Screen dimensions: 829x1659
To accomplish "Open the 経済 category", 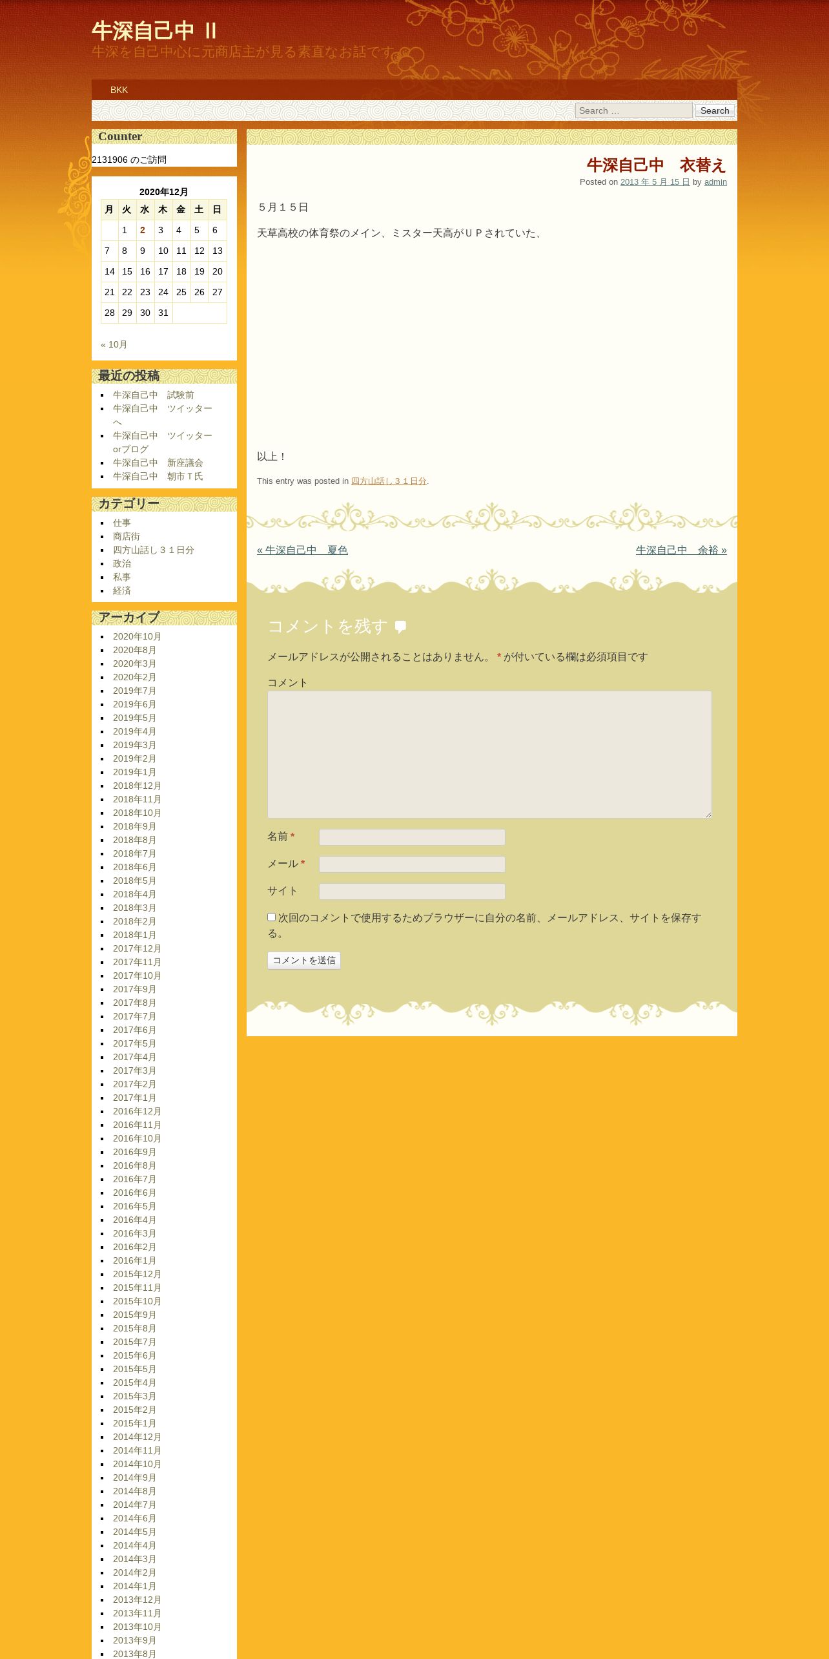I will click(x=122, y=590).
